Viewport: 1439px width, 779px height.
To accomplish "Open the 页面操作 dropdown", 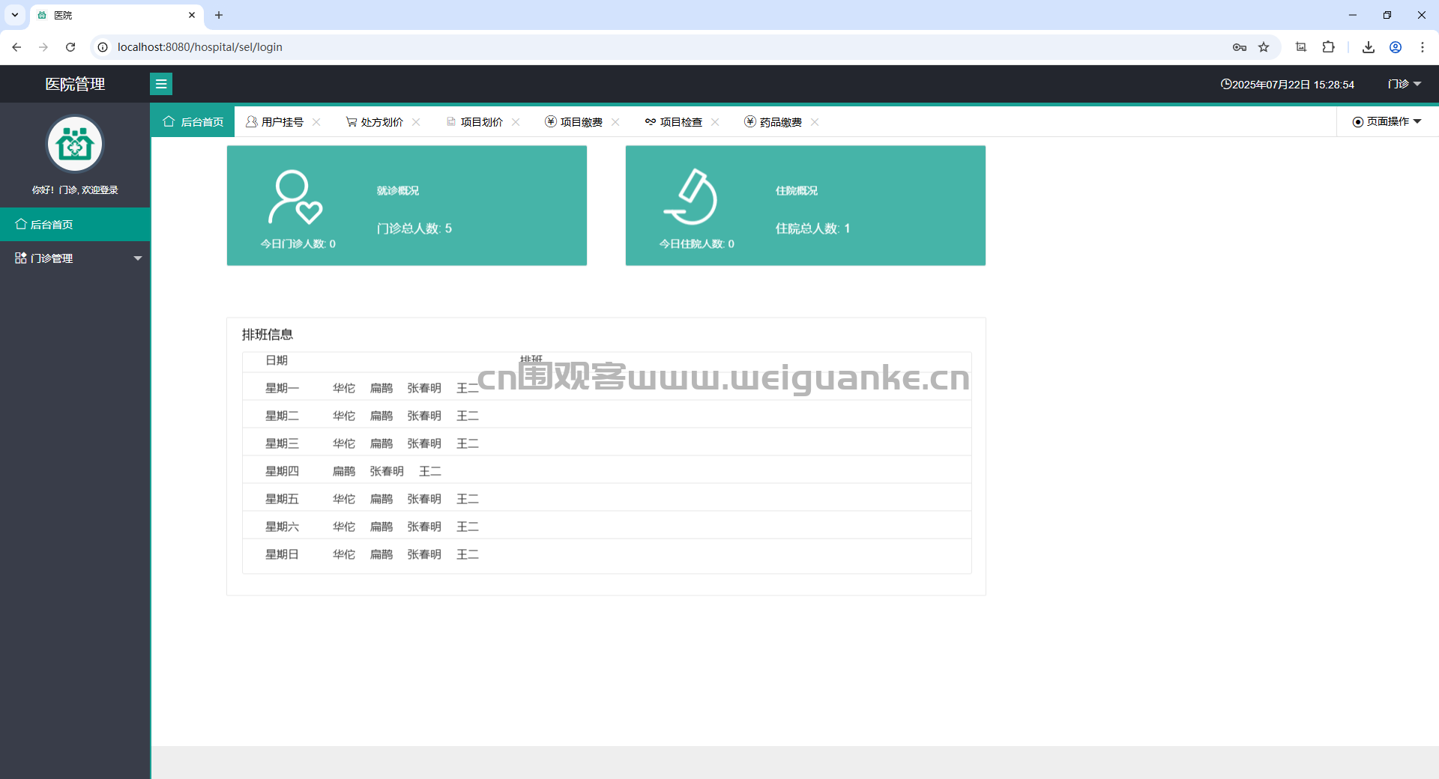I will pyautogui.click(x=1387, y=121).
